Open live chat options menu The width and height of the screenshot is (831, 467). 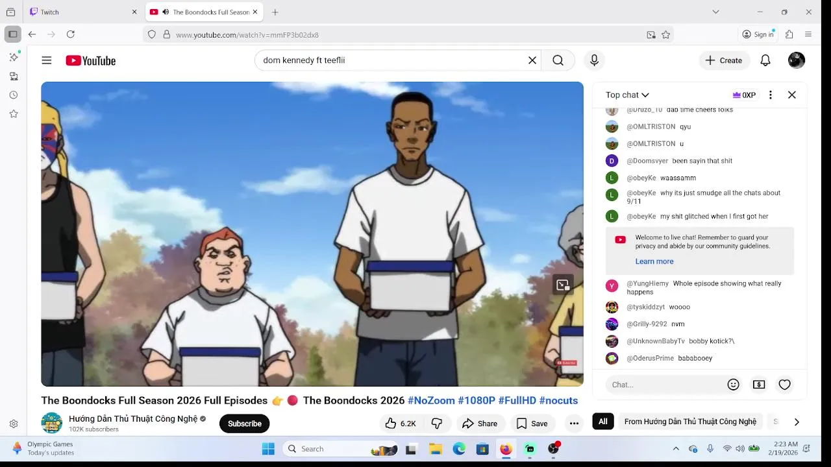click(771, 95)
